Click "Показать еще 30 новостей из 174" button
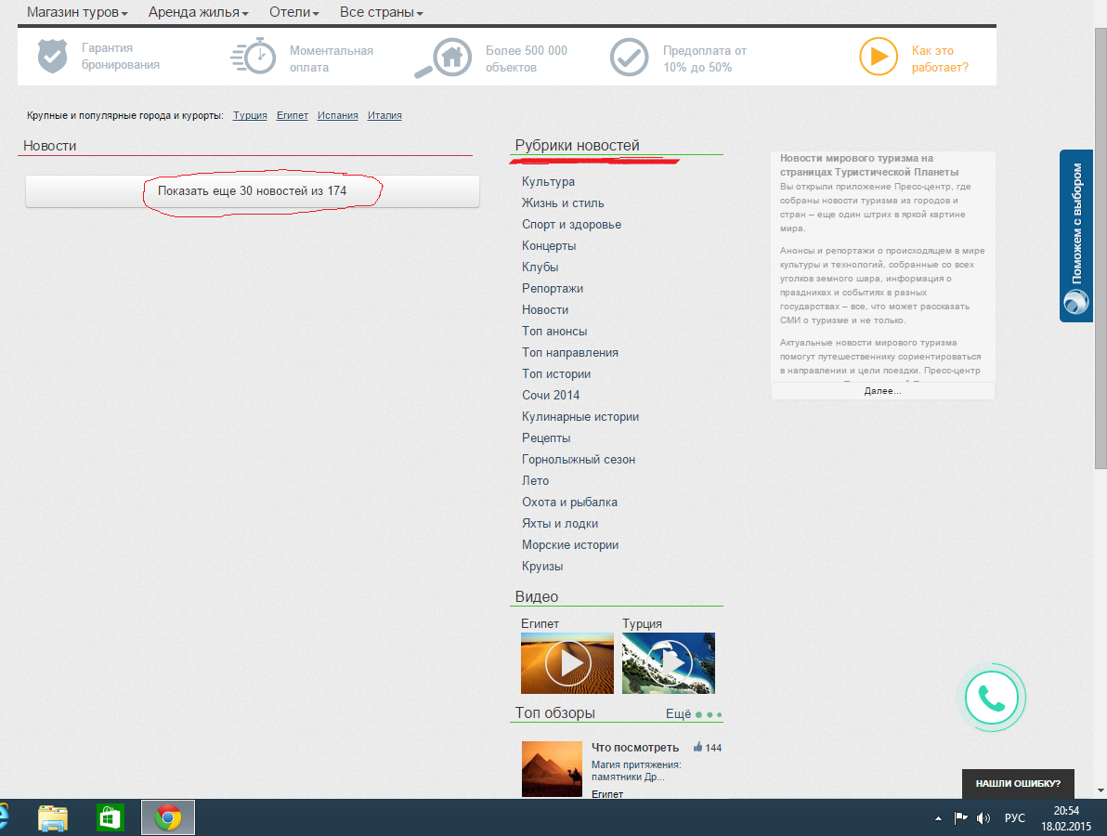Viewport: 1107px width, 836px height. (253, 190)
